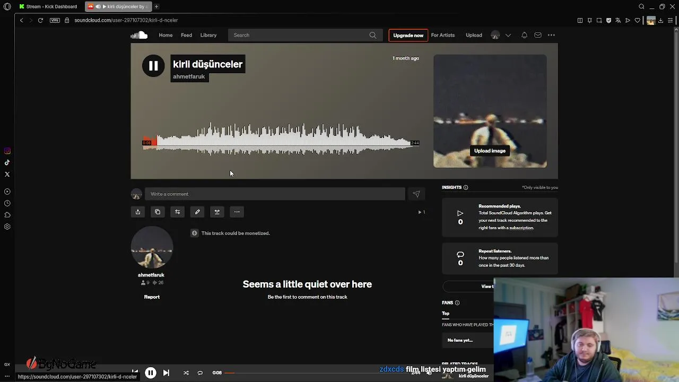The image size is (679, 382).
Task: Open the sidebar player icon
Action: pos(7,192)
